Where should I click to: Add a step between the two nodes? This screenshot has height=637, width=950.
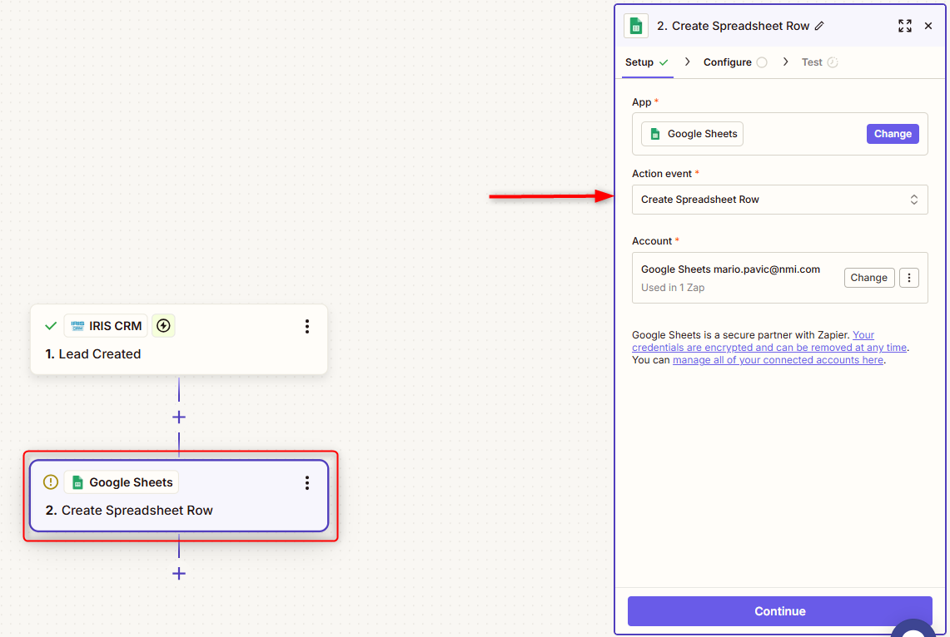click(178, 417)
